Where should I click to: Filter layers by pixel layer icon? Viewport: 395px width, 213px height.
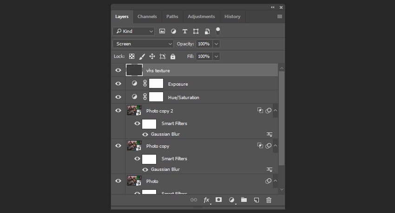tap(162, 31)
